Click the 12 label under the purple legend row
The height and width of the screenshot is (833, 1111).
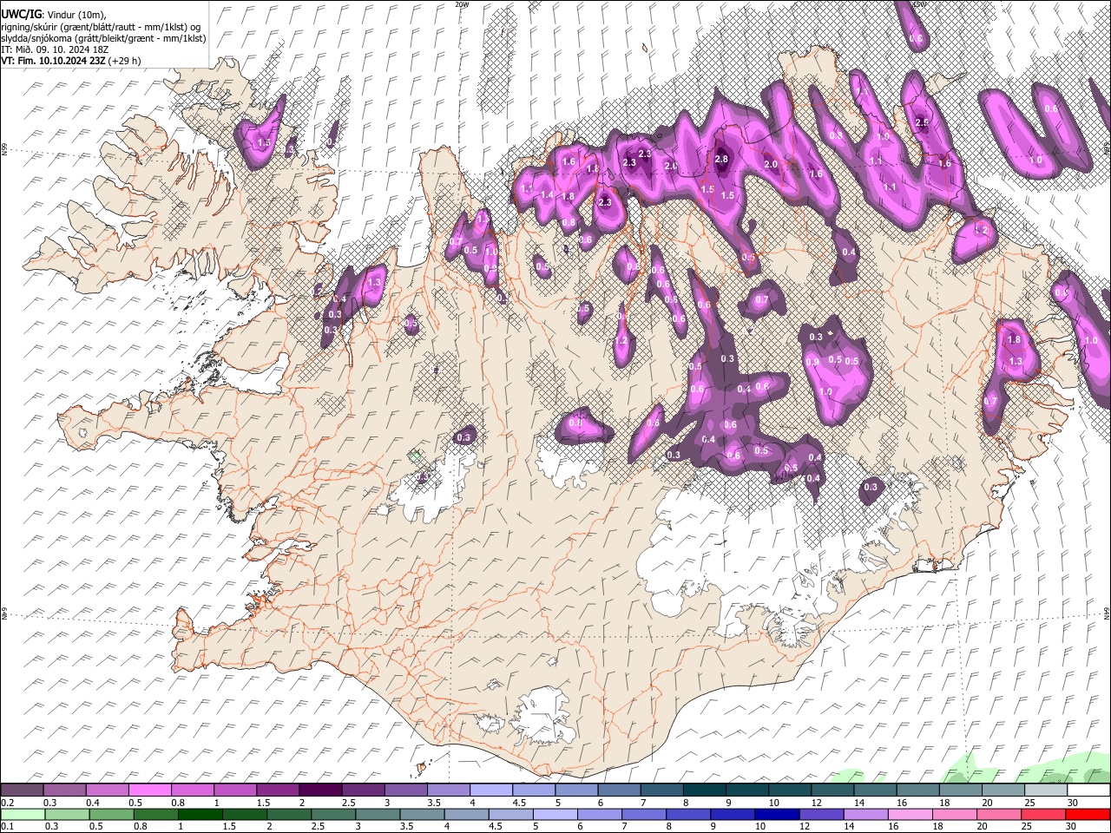[817, 803]
